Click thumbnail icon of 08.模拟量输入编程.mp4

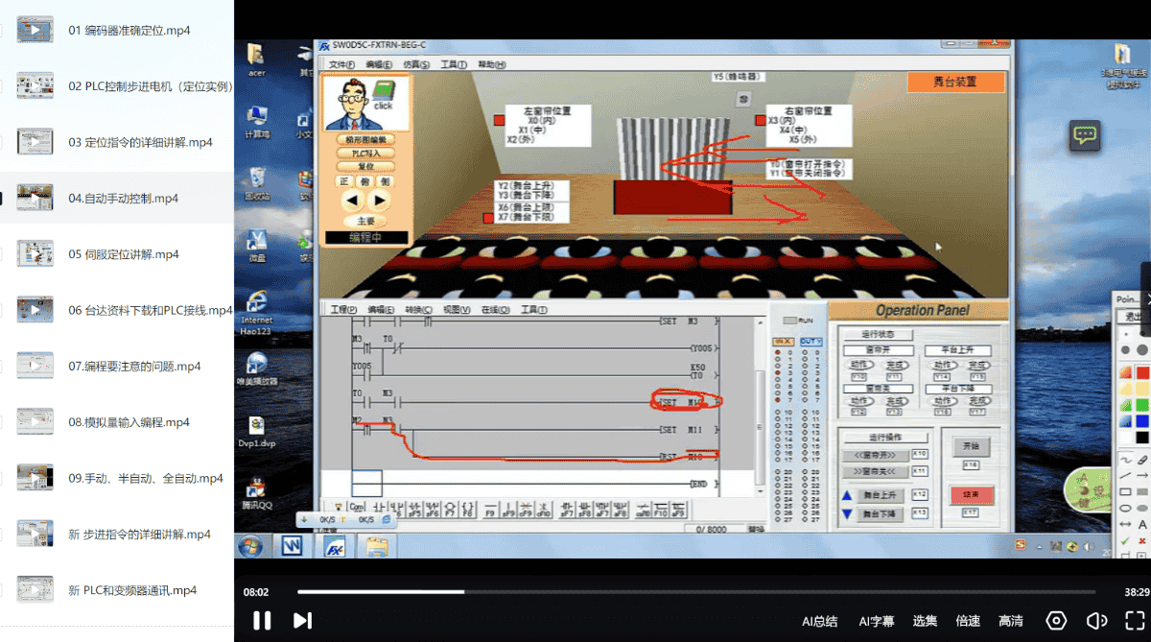(x=35, y=422)
